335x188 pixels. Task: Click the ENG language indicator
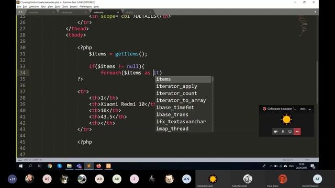(291, 166)
